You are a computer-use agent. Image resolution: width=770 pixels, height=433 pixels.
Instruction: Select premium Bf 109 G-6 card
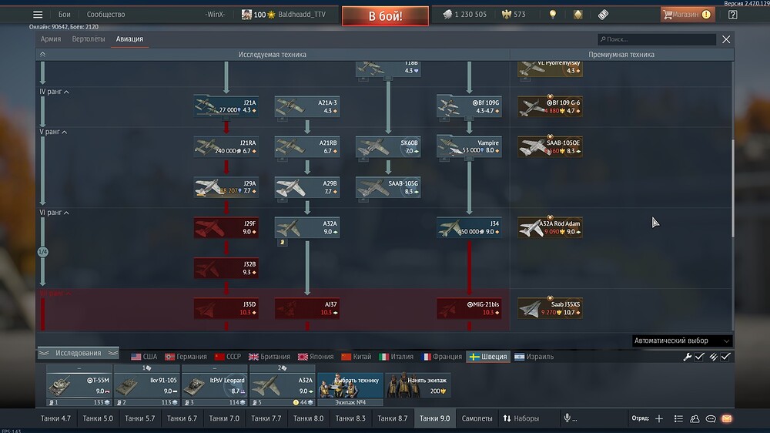point(550,106)
